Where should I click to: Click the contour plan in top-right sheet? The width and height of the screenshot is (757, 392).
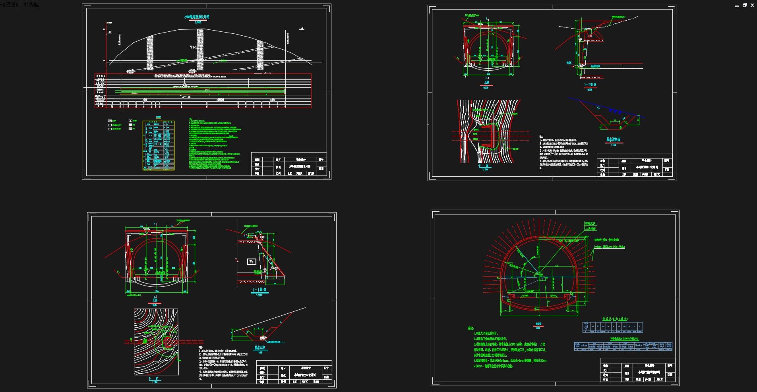(490, 131)
